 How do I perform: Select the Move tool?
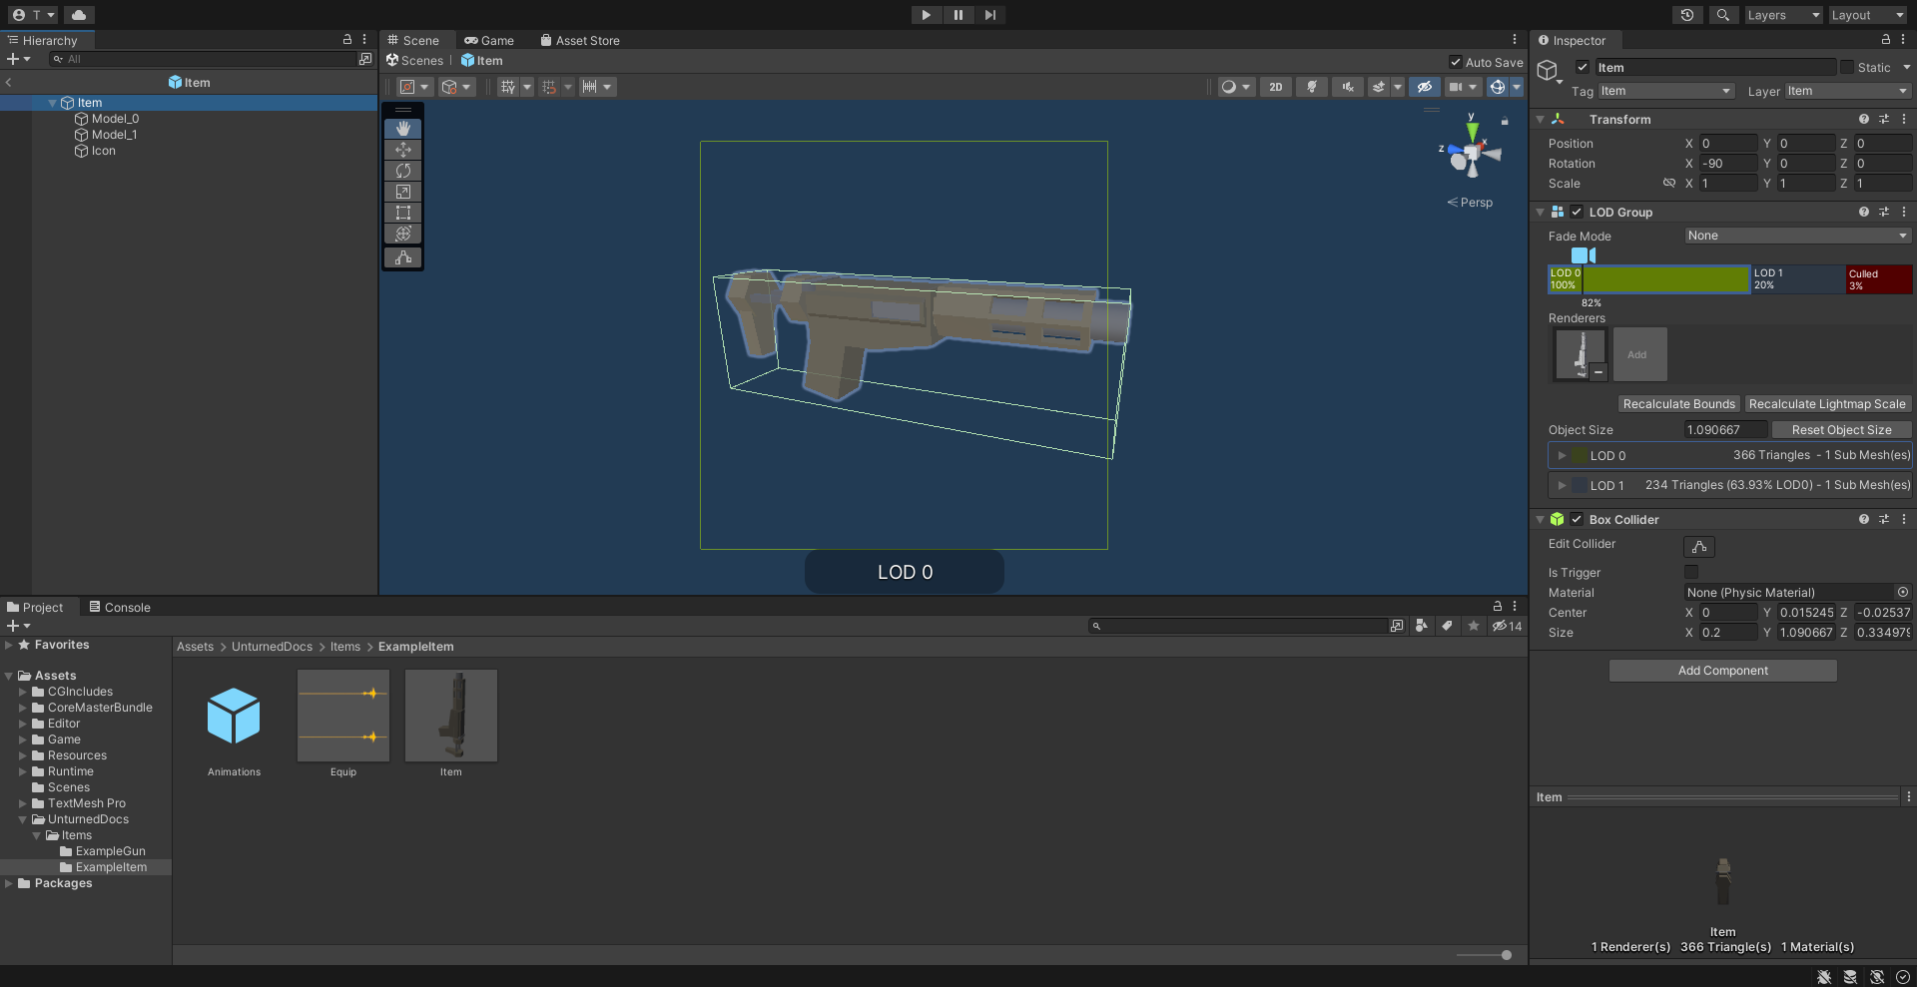tap(402, 150)
